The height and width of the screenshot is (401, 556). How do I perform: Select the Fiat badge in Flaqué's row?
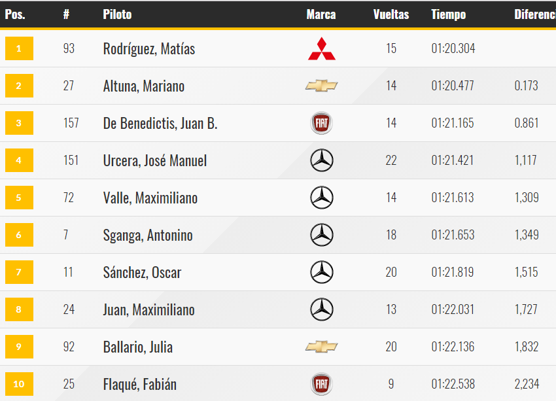[322, 384]
